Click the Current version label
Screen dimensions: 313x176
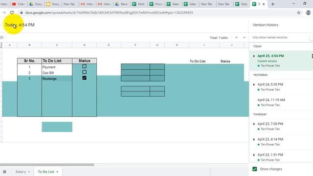tap(267, 61)
